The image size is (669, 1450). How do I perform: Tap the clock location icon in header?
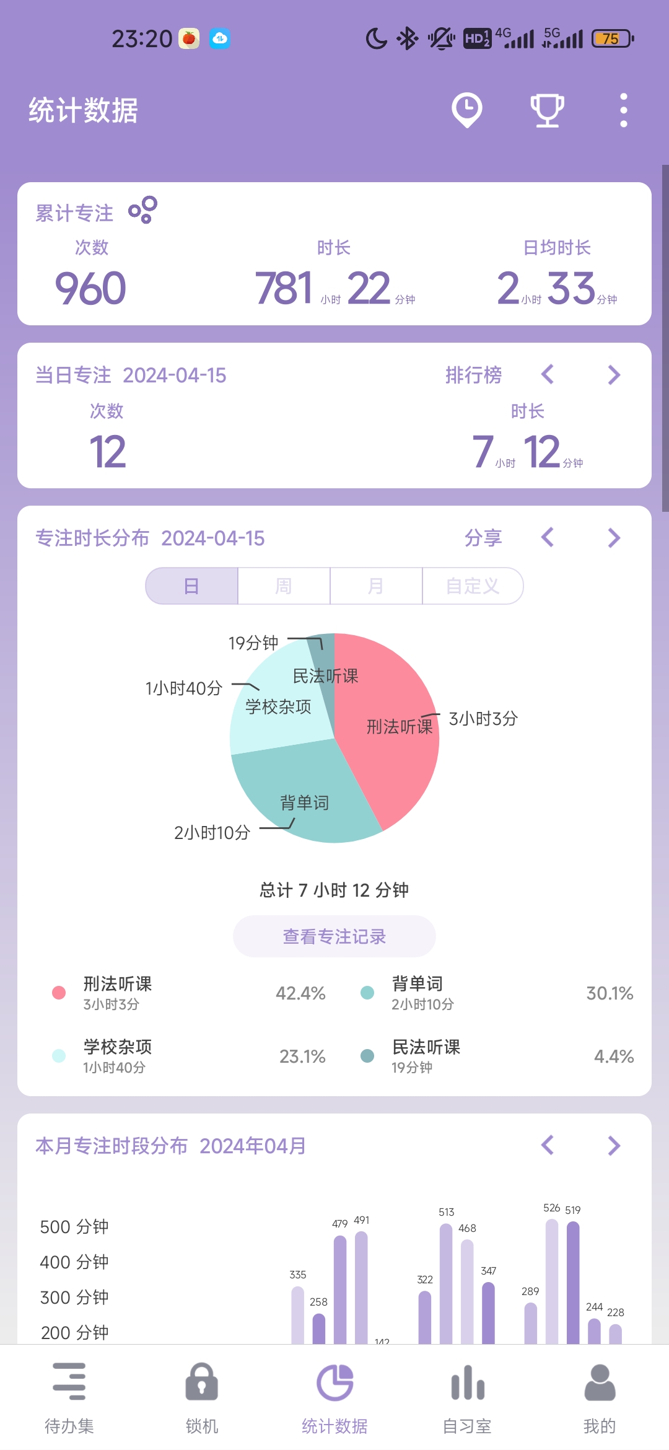click(466, 110)
